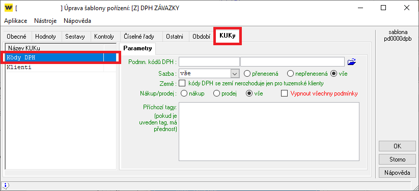
Task: Tick the Země kódy DPH checkbox
Action: (182, 83)
